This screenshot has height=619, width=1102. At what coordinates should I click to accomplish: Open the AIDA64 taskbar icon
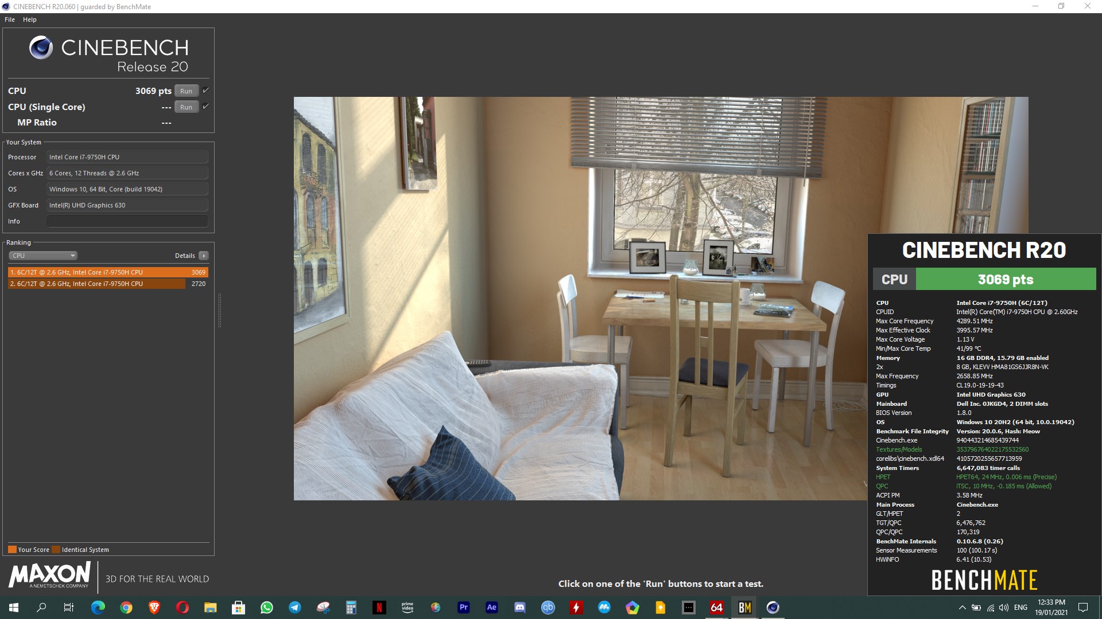[717, 608]
